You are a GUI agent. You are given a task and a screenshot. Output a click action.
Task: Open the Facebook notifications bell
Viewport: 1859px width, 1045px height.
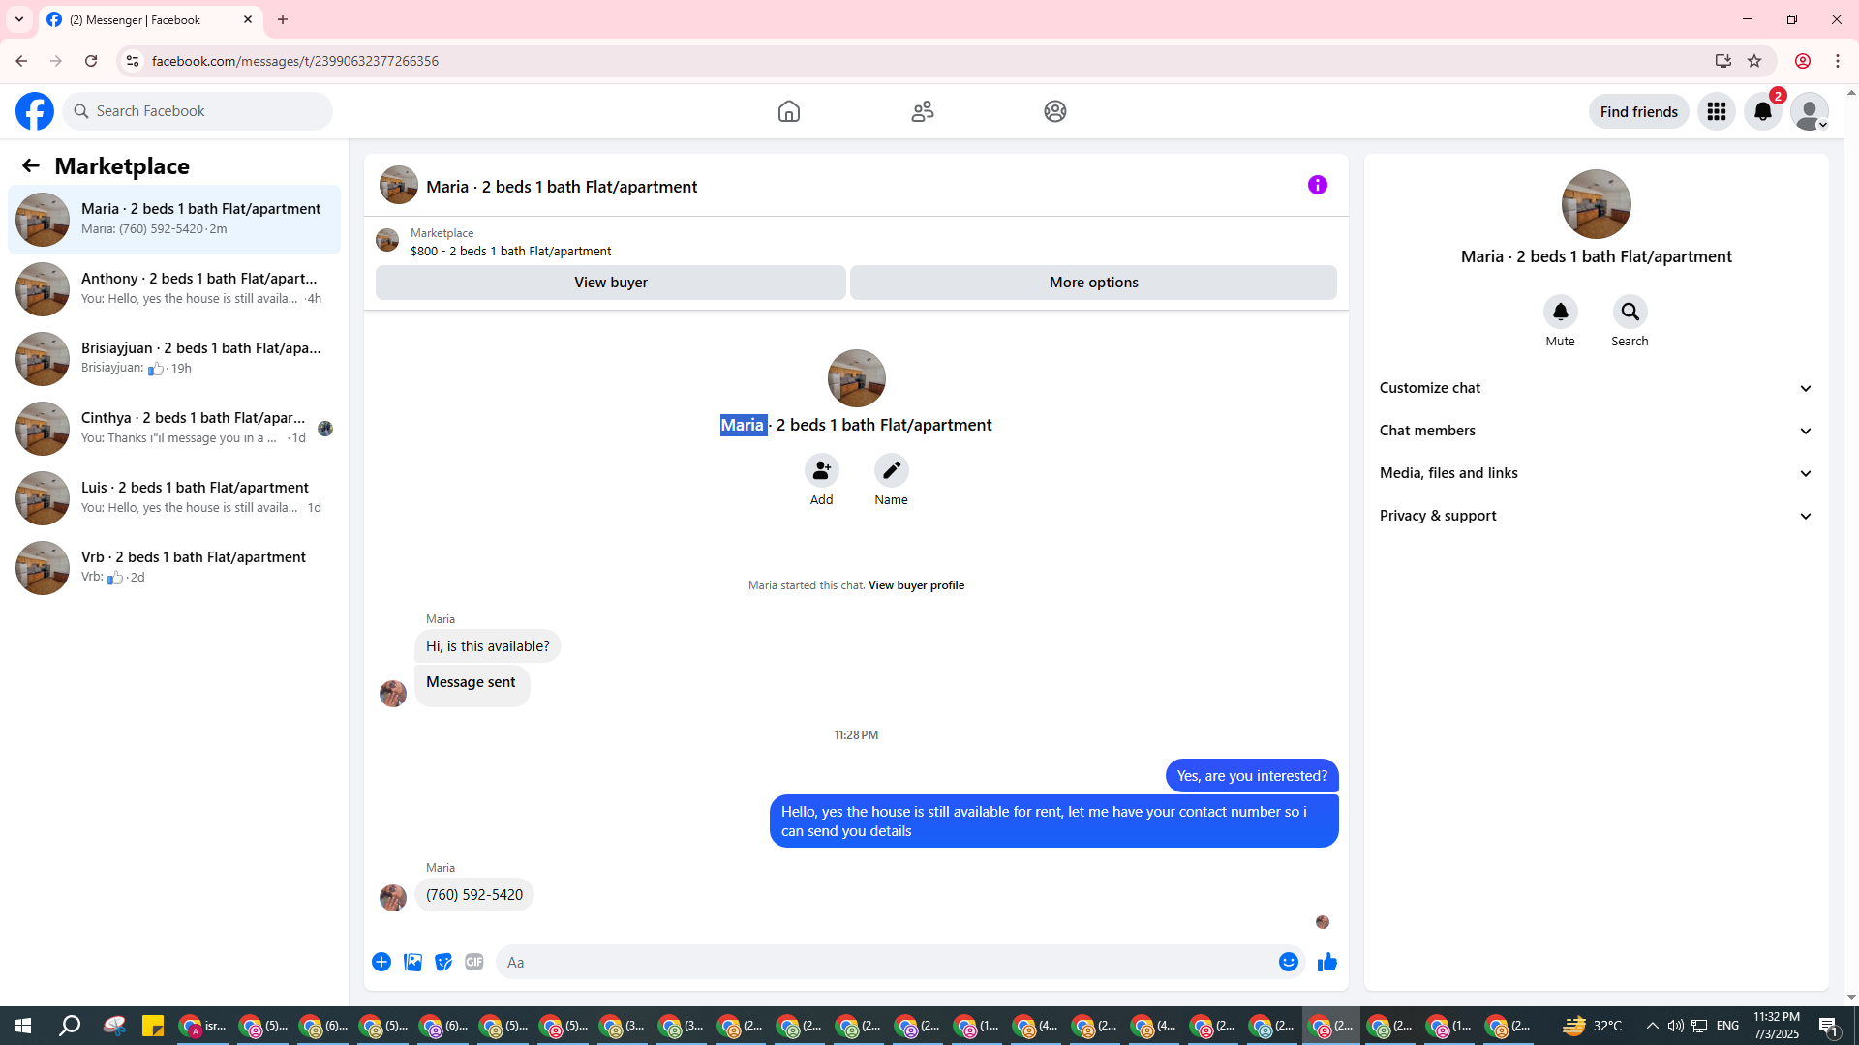click(1762, 111)
